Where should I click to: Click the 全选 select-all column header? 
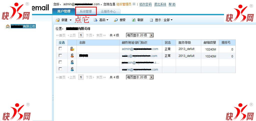61,43
